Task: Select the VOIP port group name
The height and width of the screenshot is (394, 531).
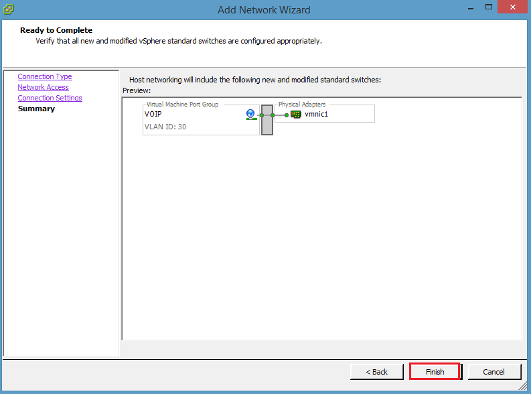Action: click(x=153, y=114)
